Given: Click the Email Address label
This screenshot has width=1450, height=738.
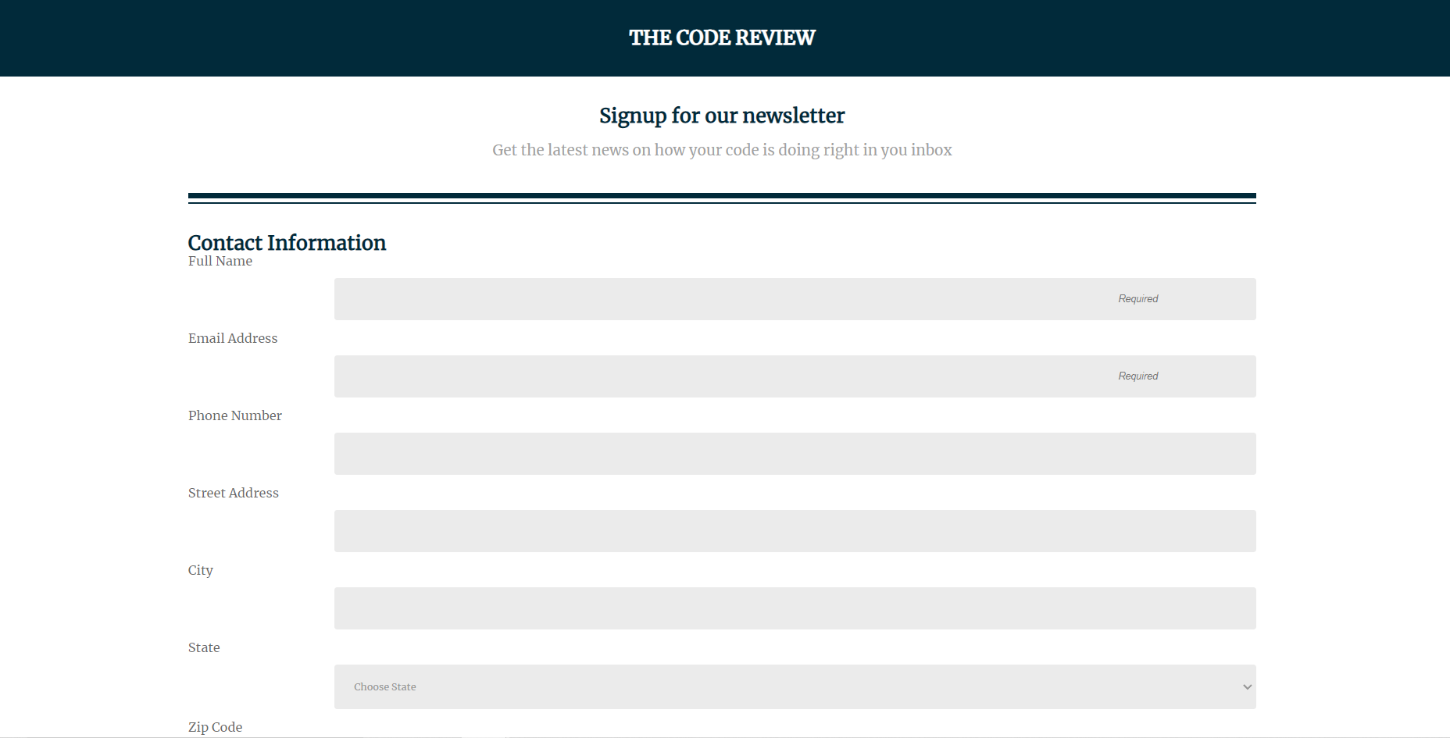Looking at the screenshot, I should (233, 338).
